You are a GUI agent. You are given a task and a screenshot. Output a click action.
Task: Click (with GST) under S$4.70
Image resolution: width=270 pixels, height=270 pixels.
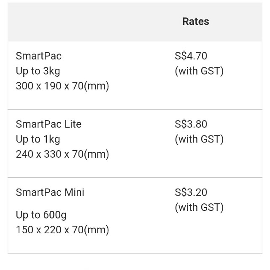[199, 71]
